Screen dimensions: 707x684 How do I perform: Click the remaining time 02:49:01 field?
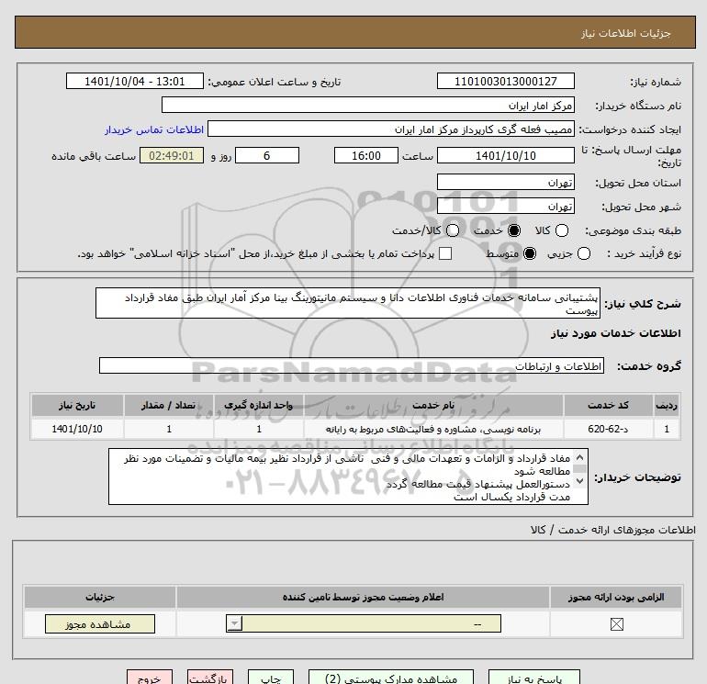(172, 155)
